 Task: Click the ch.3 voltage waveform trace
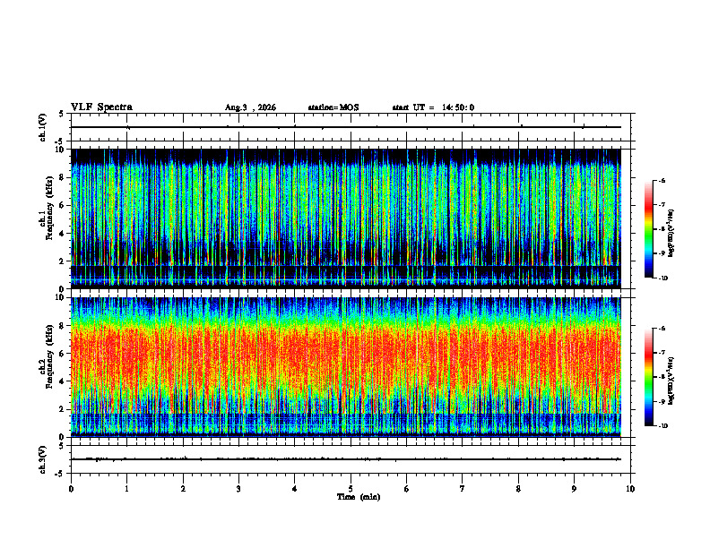pos(346,459)
